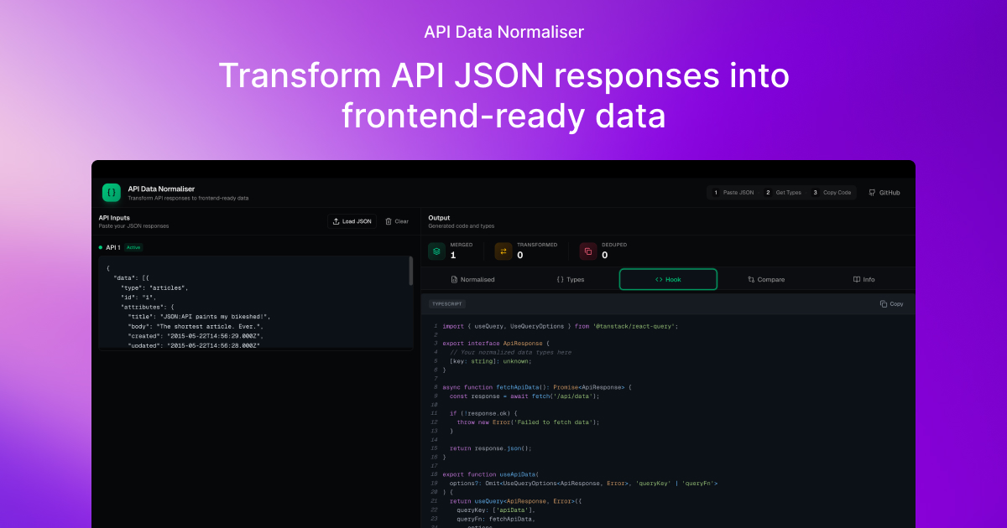Open the Compare tab
The image size is (1007, 528).
766,279
